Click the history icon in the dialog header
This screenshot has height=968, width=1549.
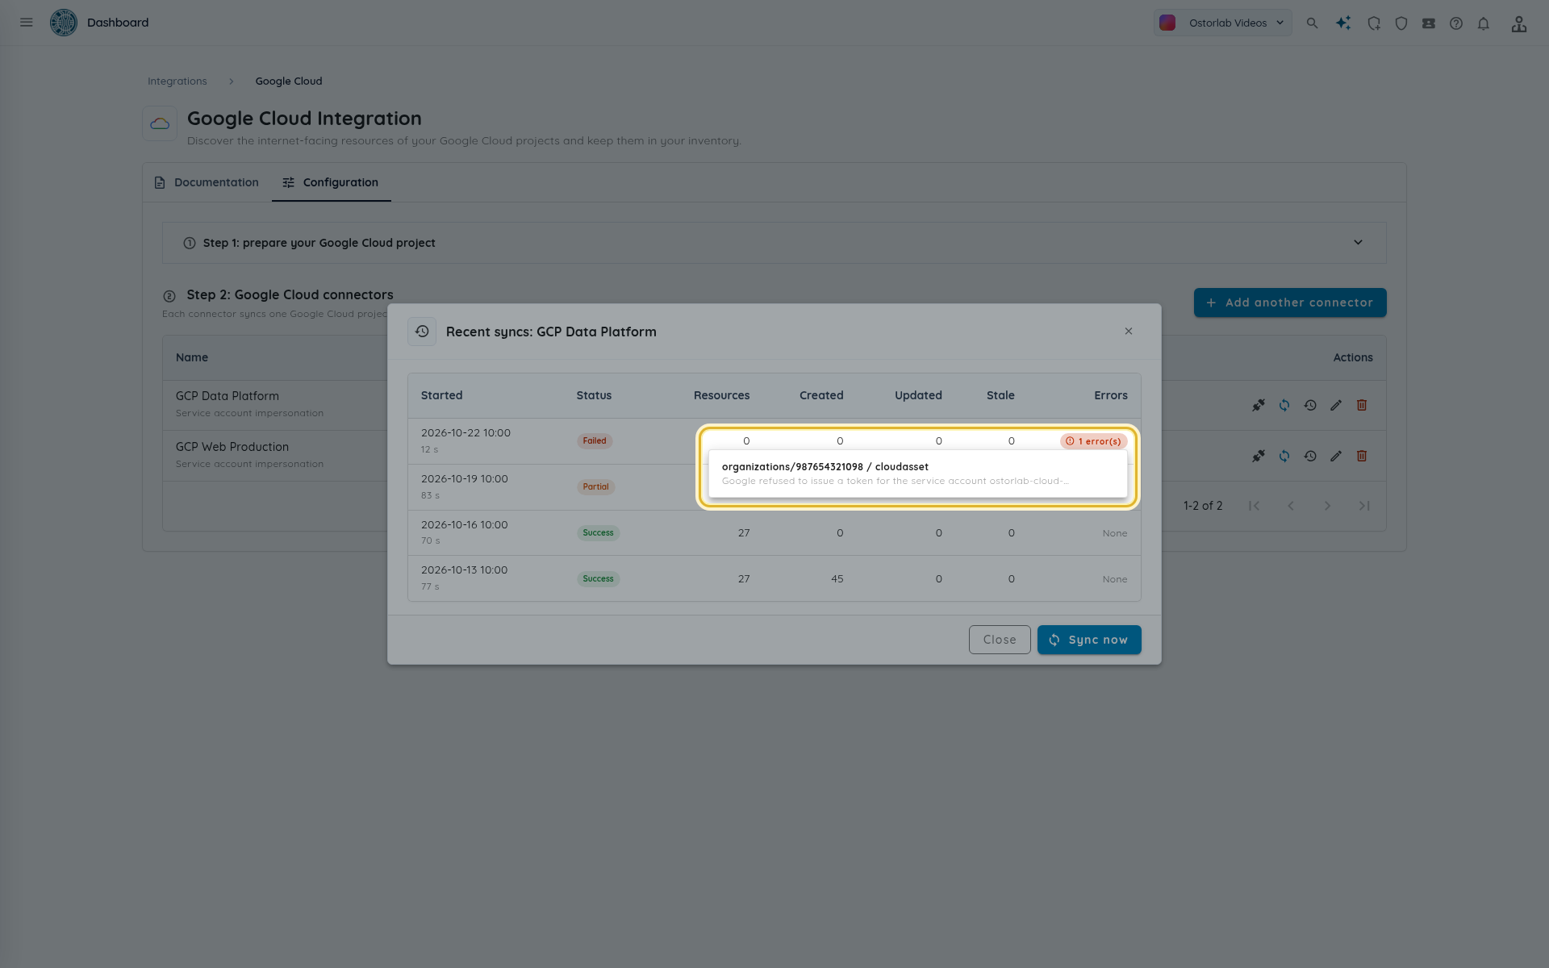(422, 332)
